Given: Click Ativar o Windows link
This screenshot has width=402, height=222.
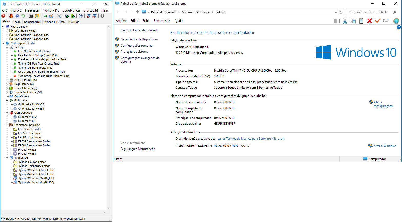Looking at the screenshot, I should 384,146.
